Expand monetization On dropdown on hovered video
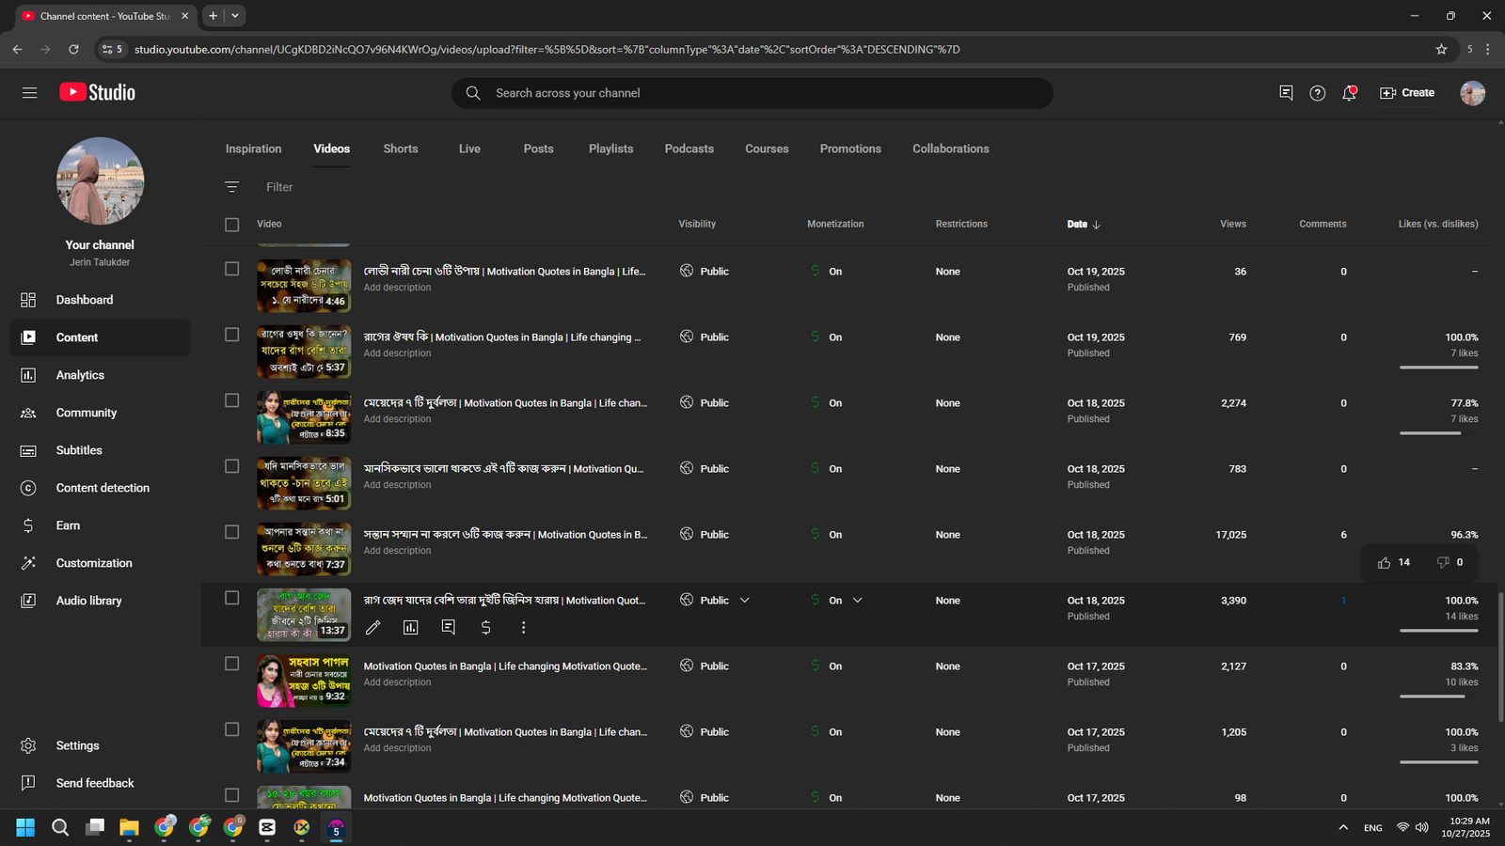The height and width of the screenshot is (846, 1505). 858,601
